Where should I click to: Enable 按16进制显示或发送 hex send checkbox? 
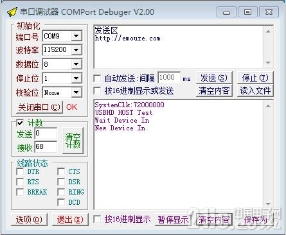pyautogui.click(x=97, y=91)
